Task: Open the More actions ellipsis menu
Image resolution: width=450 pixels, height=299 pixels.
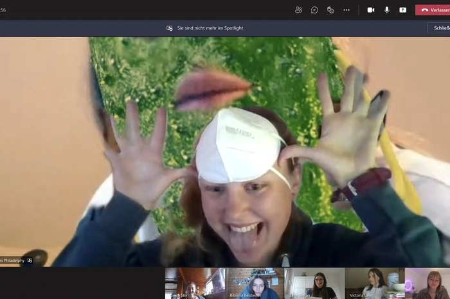Action: (x=346, y=10)
